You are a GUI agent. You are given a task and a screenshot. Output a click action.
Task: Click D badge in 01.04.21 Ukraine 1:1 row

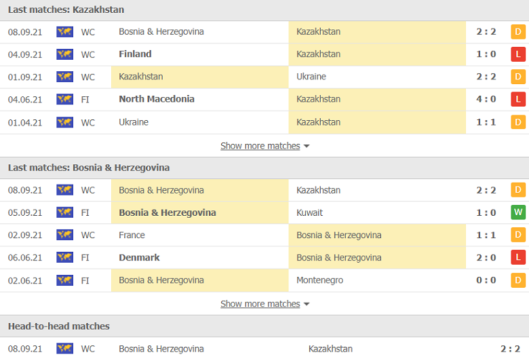[518, 122]
